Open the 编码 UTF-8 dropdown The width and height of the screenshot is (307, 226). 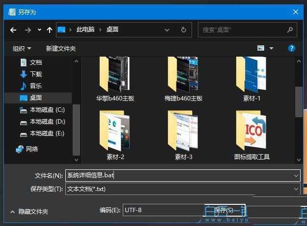click(164, 210)
